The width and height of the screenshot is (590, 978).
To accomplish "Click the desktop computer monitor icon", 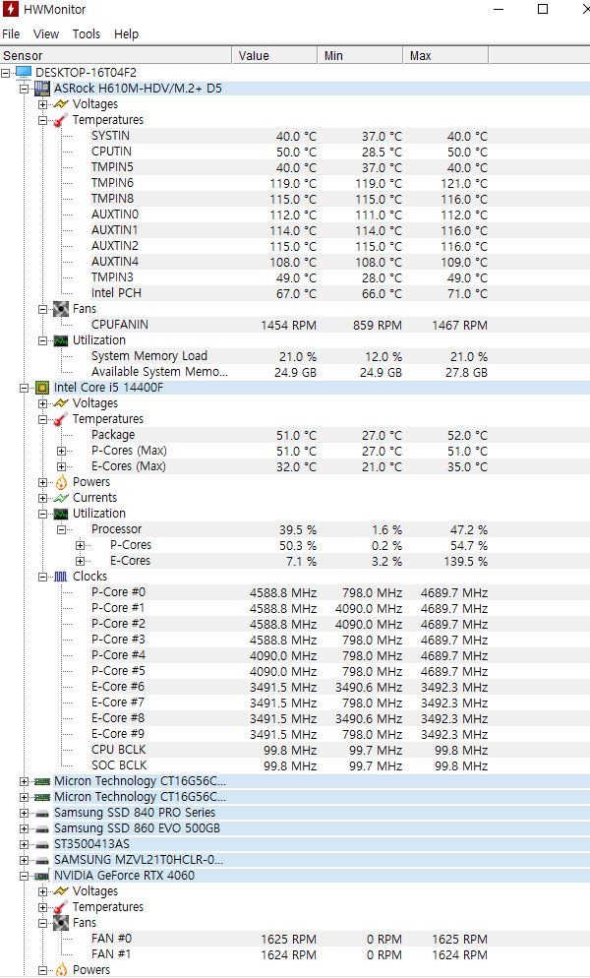I will tap(24, 73).
